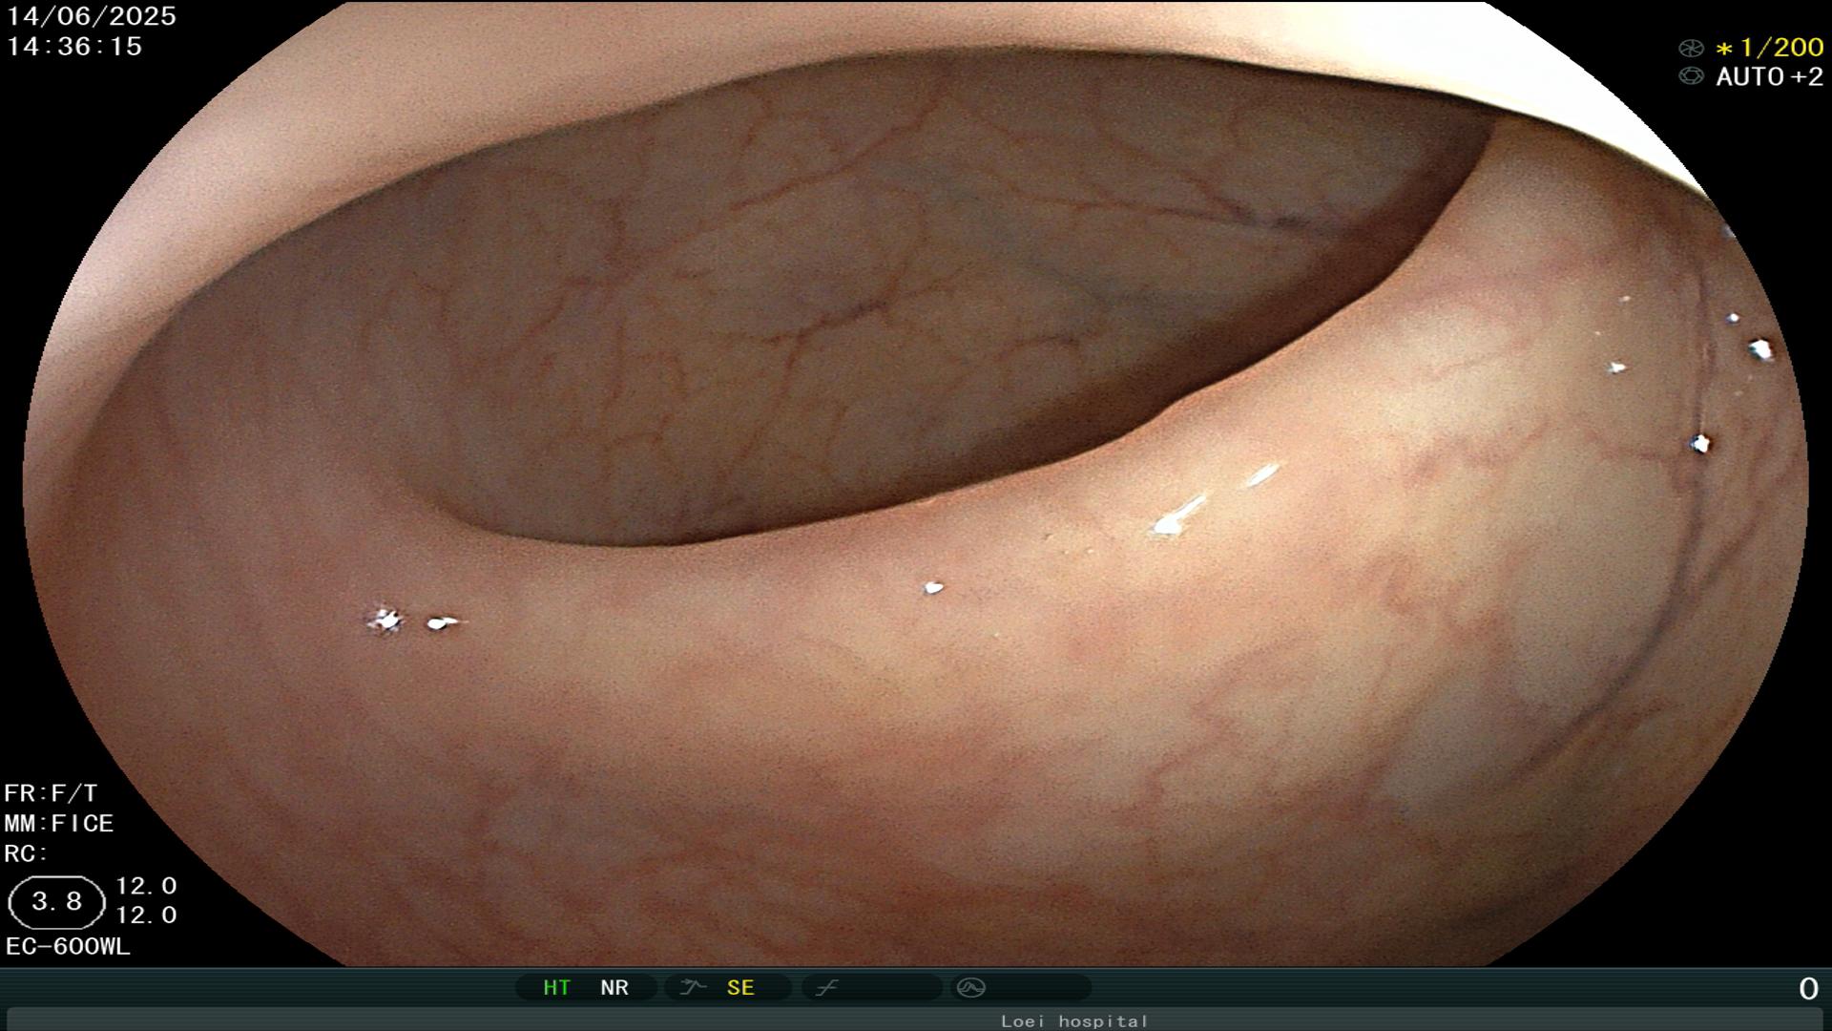
Task: Click the structure emphasis curve icon beside SE
Action: point(693,987)
